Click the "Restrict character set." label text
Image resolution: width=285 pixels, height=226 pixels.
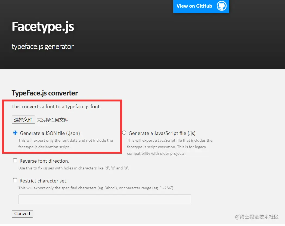point(44,181)
